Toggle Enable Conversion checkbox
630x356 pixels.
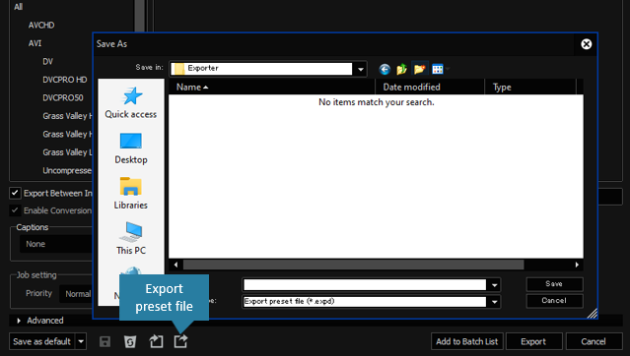[15, 210]
